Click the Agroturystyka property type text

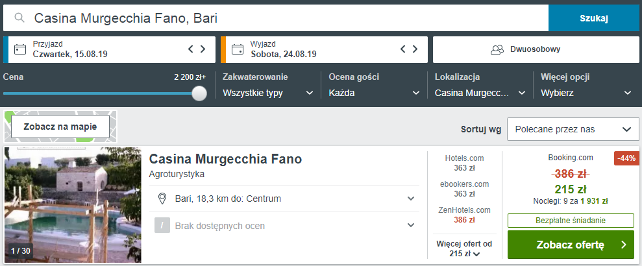(177, 175)
